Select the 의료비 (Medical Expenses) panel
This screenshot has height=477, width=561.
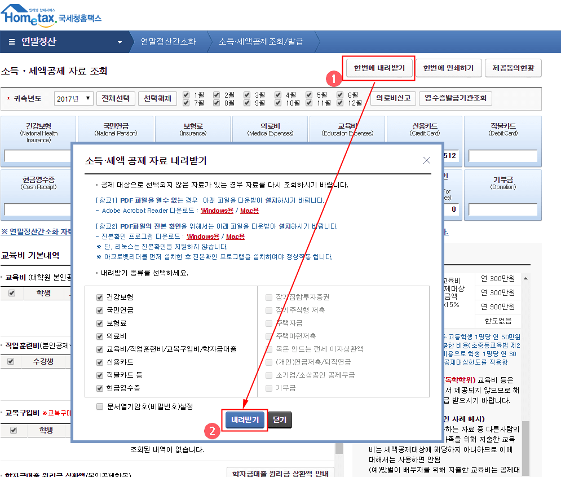coord(270,129)
